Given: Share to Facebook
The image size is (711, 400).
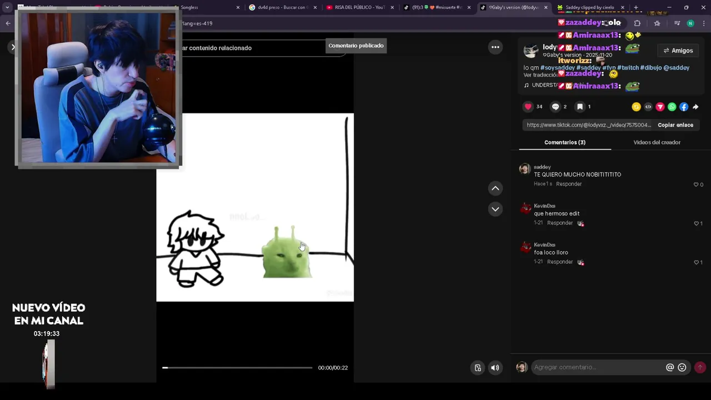Looking at the screenshot, I should (684, 107).
